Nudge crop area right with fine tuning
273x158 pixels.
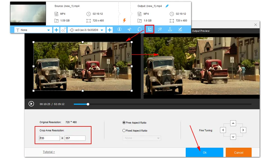[243, 130]
